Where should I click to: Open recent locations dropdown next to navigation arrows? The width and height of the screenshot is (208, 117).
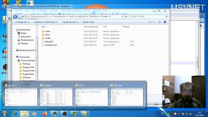23,17
